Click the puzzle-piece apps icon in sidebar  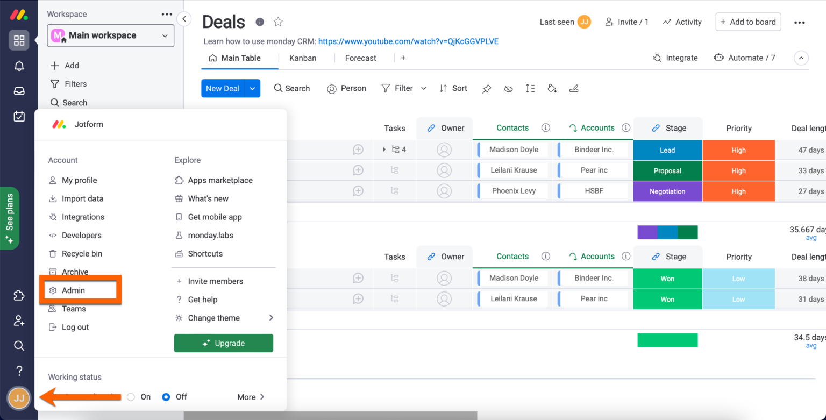(x=19, y=295)
